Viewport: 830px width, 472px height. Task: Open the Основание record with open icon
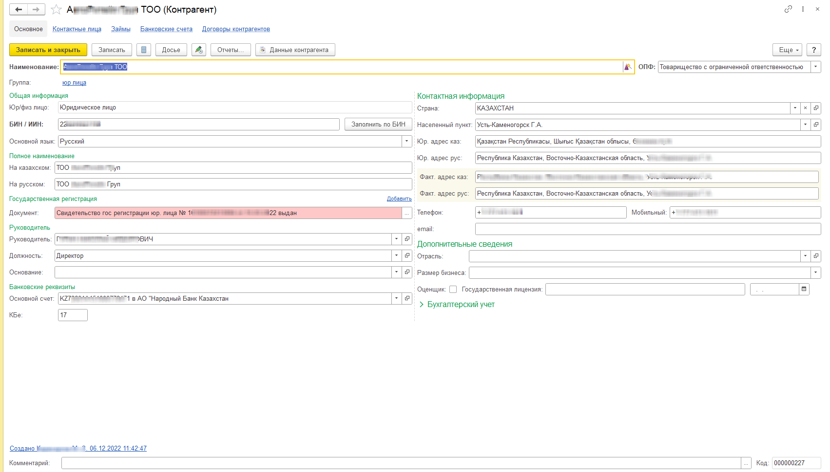pos(407,272)
